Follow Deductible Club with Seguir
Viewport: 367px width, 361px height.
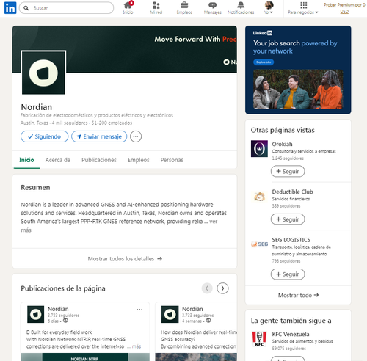[x=288, y=219]
